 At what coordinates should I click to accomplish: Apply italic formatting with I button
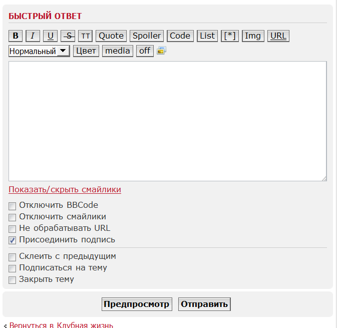33,36
